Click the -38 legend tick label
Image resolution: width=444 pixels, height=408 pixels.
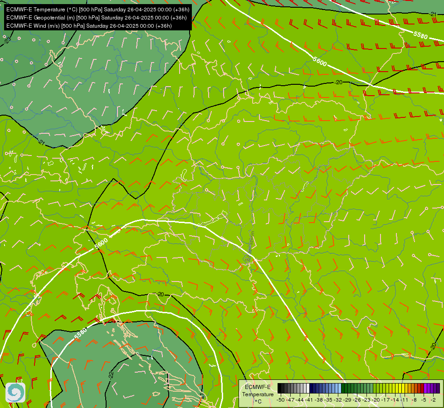pyautogui.click(x=318, y=400)
